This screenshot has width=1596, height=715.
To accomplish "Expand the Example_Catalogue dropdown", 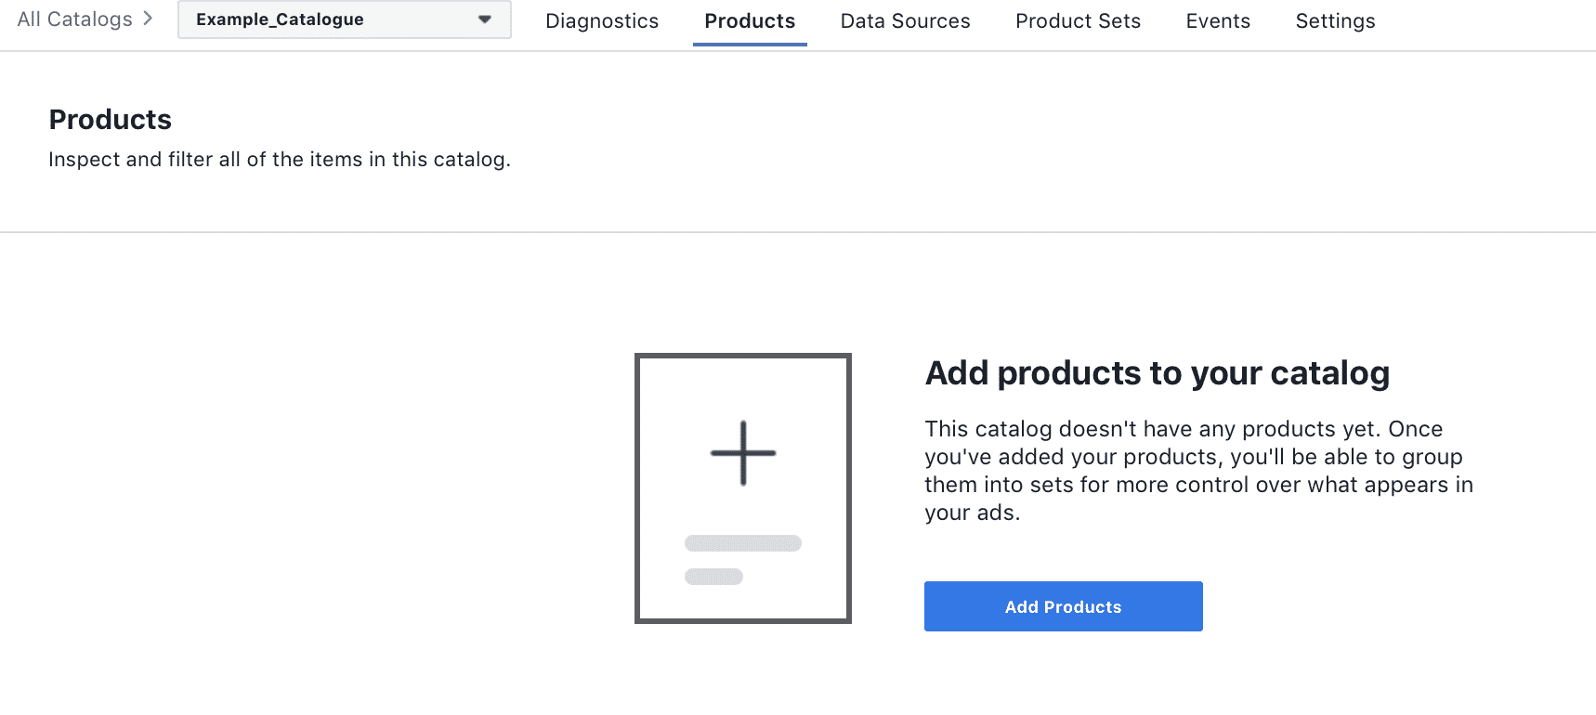I will click(345, 19).
